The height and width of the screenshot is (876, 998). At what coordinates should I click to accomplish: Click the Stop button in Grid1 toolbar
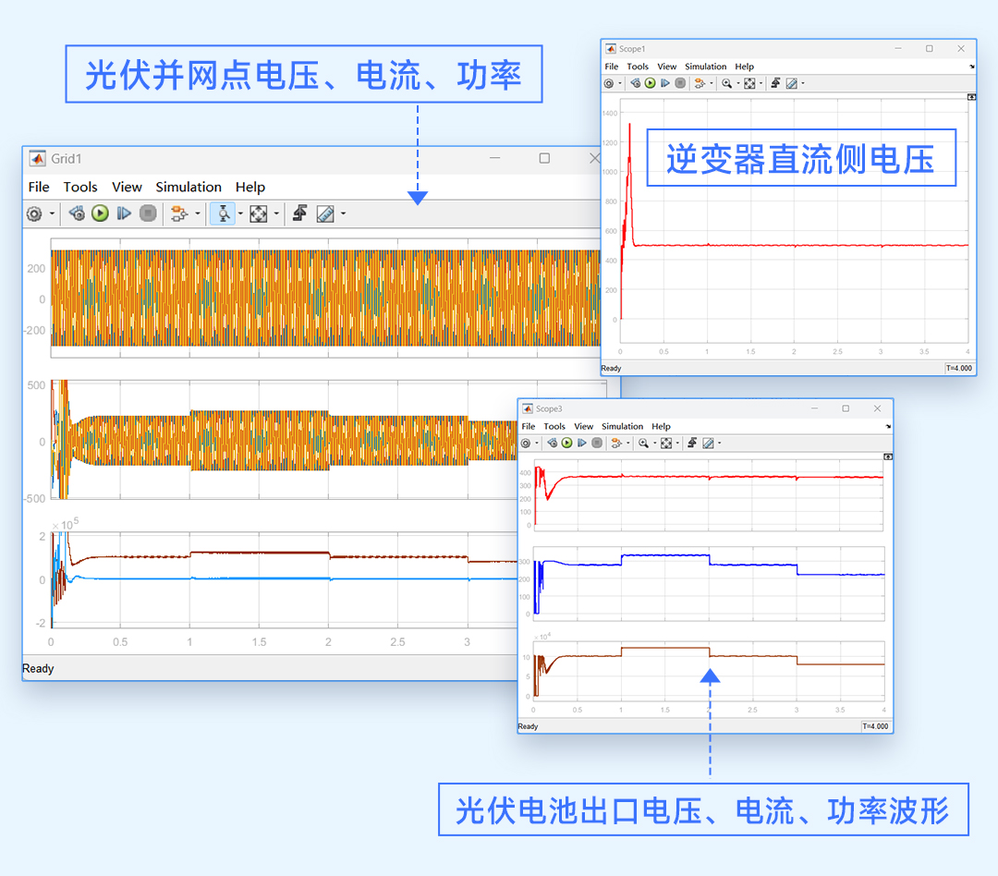148,213
